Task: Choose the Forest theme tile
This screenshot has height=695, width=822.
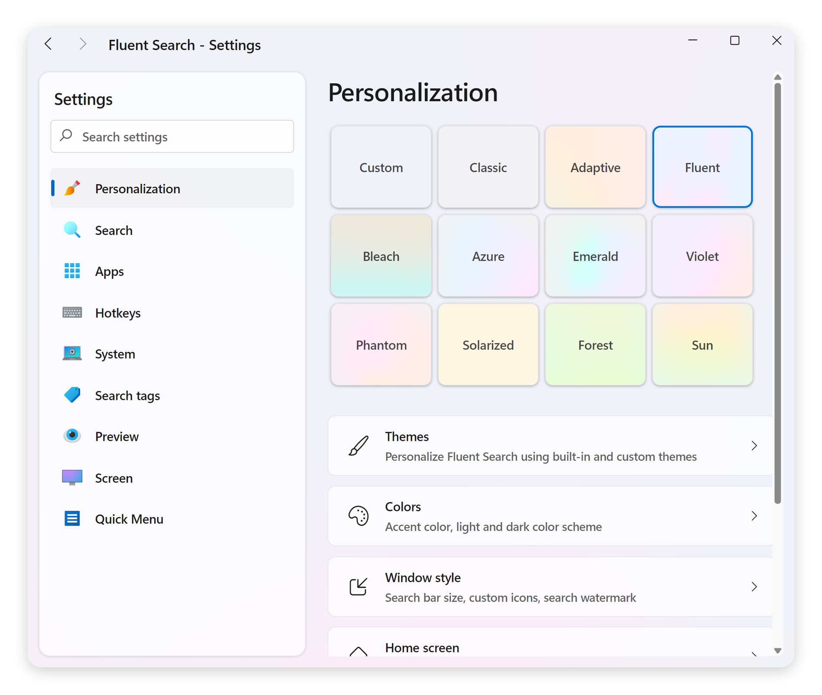Action: point(595,344)
